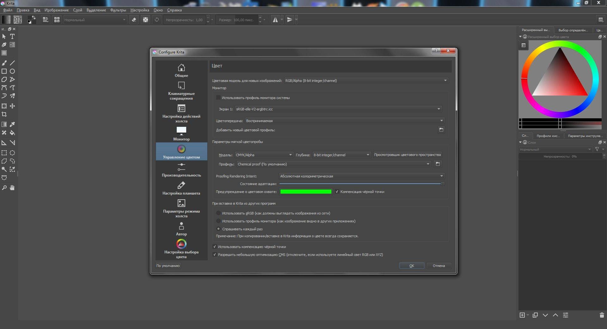Screen dimensions: 607x329
Task: Toggle preserve alpha icon in toolbar
Action: (x=145, y=20)
